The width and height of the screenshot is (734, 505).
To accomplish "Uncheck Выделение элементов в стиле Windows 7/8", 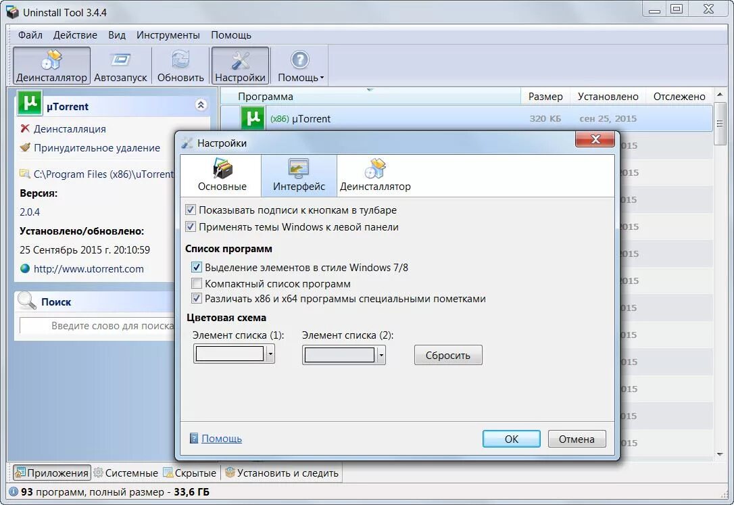I will pyautogui.click(x=197, y=267).
